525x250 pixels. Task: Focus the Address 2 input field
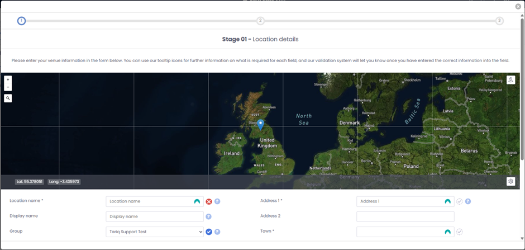tap(405, 216)
